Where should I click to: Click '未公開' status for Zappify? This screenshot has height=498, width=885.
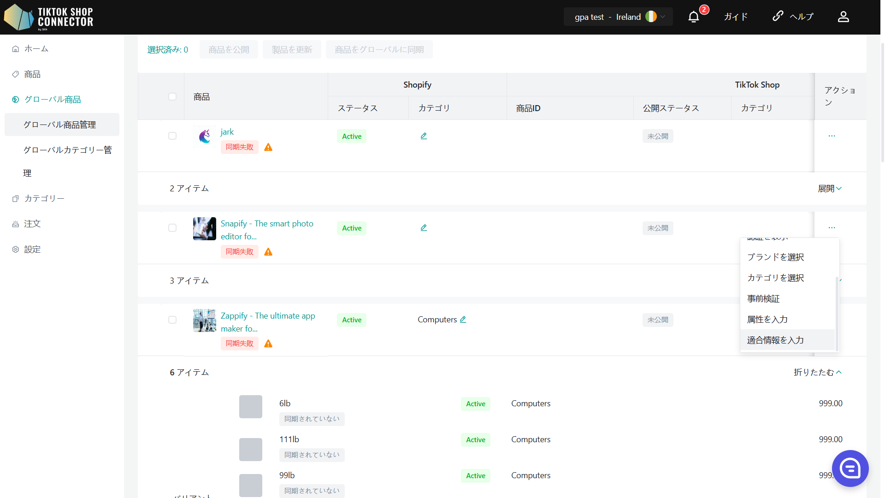(x=658, y=320)
